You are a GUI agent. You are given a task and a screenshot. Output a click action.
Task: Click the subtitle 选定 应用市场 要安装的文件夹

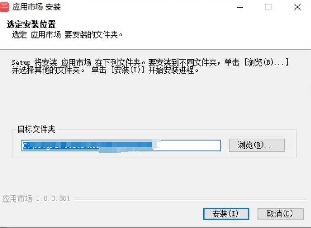click(67, 35)
